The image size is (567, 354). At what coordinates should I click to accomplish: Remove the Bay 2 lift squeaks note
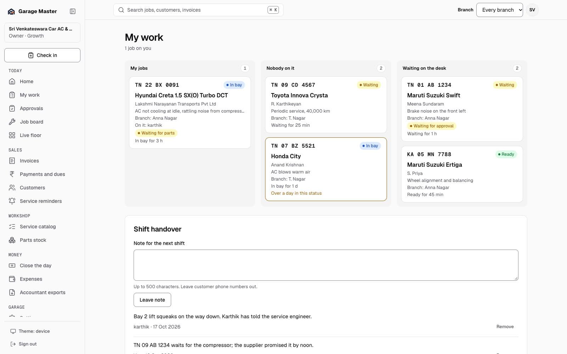click(x=505, y=327)
